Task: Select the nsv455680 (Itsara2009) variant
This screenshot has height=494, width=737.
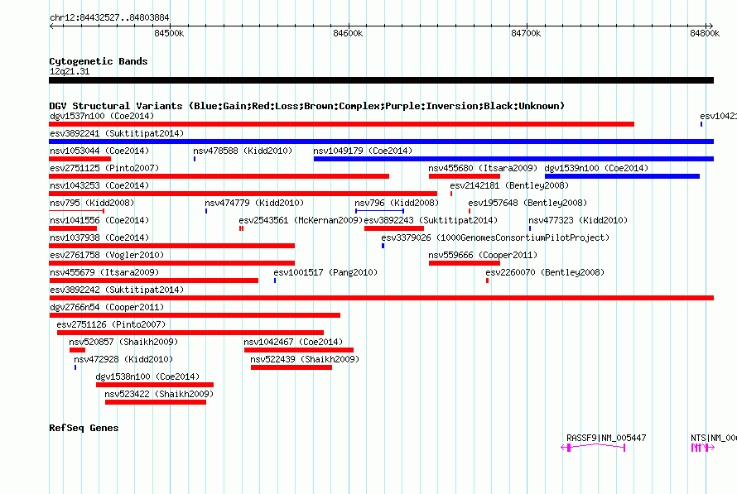Action: pyautogui.click(x=483, y=168)
